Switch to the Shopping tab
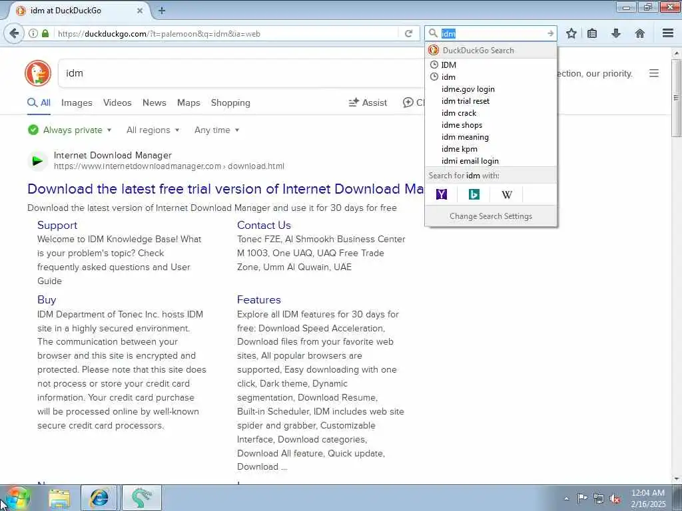The height and width of the screenshot is (511, 682). pyautogui.click(x=230, y=103)
